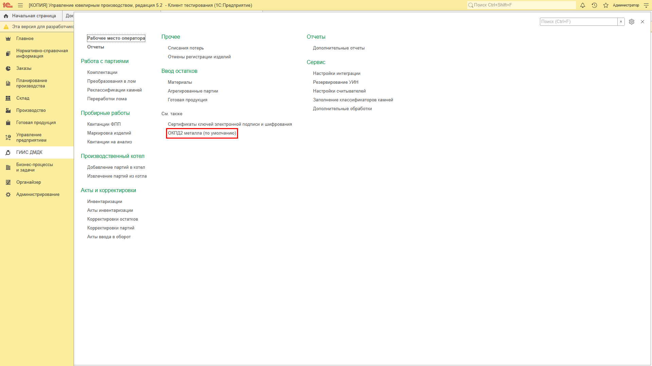
Task: Open ОКПД2 металла (по умолчанию)
Action: [202, 133]
